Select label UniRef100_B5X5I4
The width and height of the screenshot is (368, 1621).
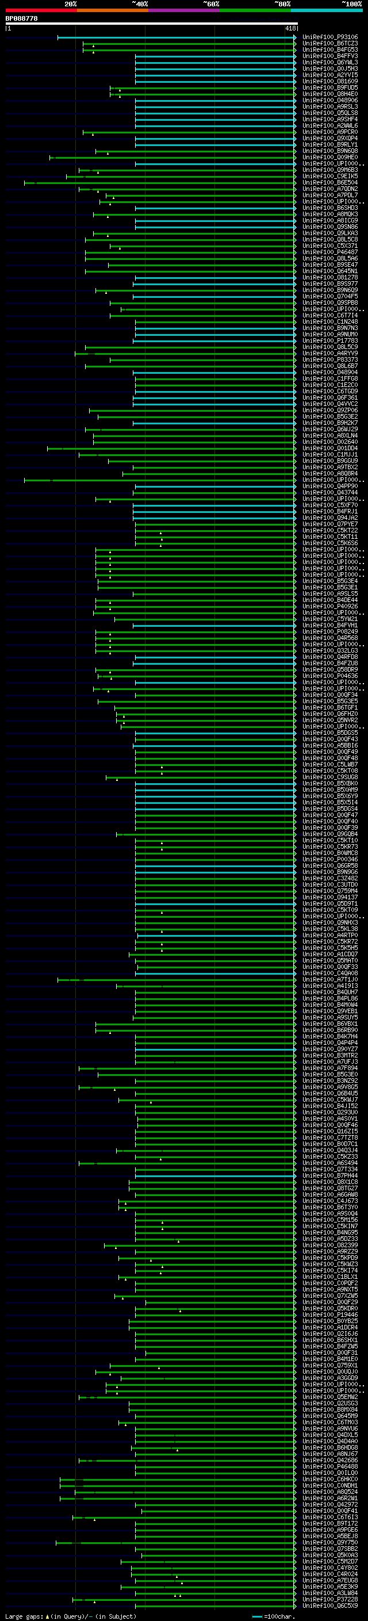(x=330, y=802)
